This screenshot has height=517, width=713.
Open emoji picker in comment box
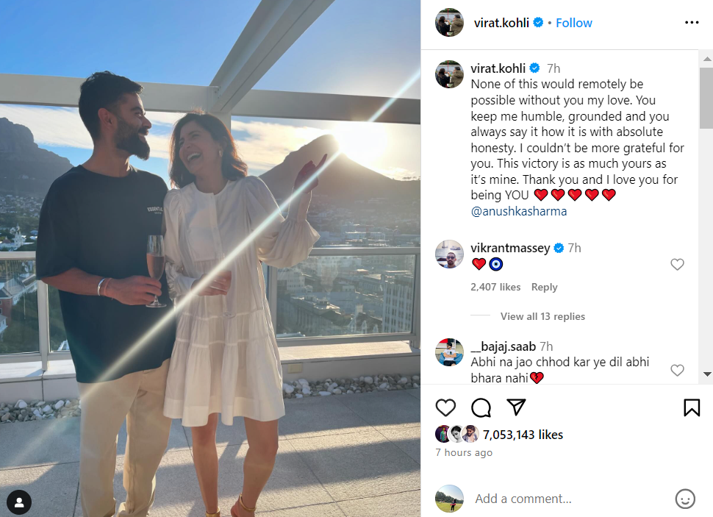tap(685, 499)
